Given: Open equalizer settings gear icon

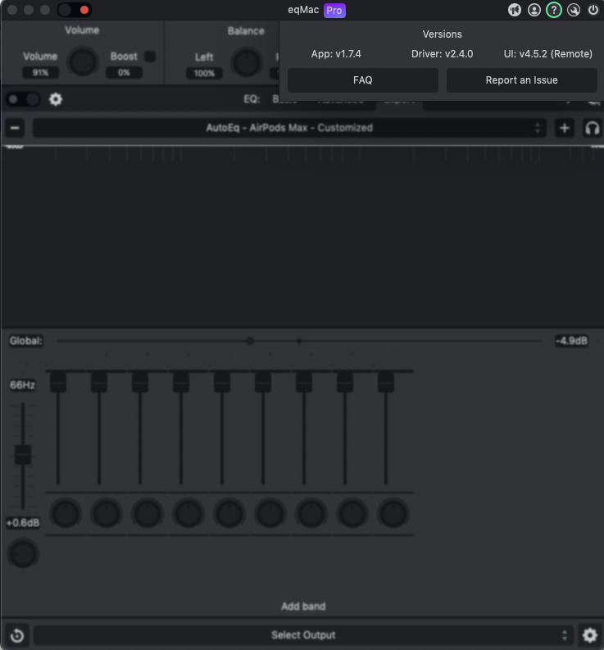Looking at the screenshot, I should tap(56, 99).
